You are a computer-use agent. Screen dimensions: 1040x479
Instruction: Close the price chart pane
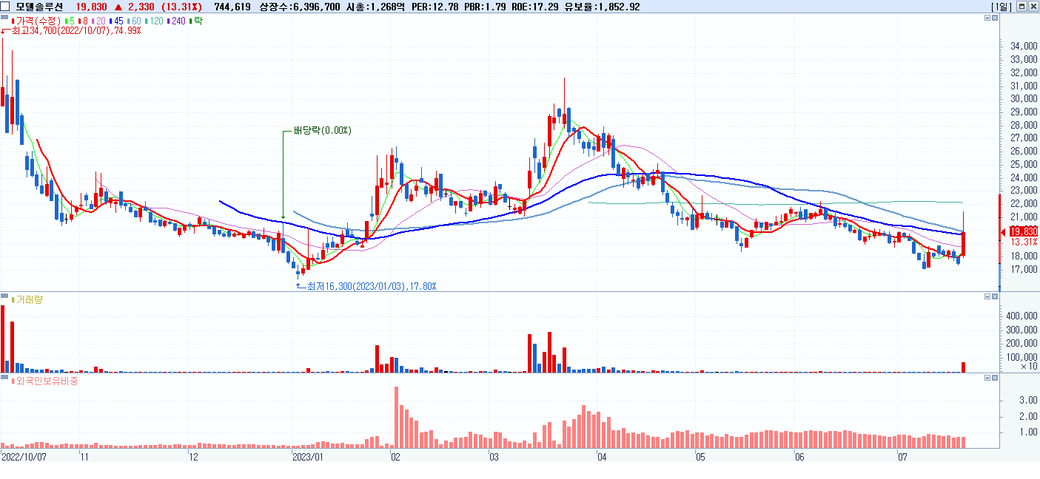(x=996, y=18)
